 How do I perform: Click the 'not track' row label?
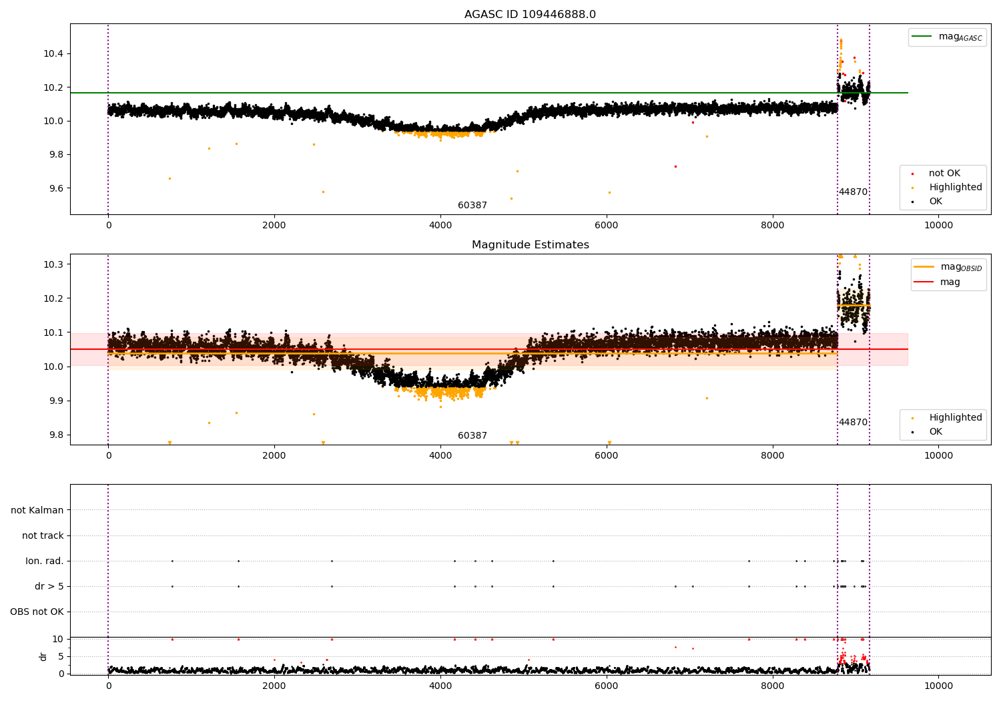coord(43,535)
